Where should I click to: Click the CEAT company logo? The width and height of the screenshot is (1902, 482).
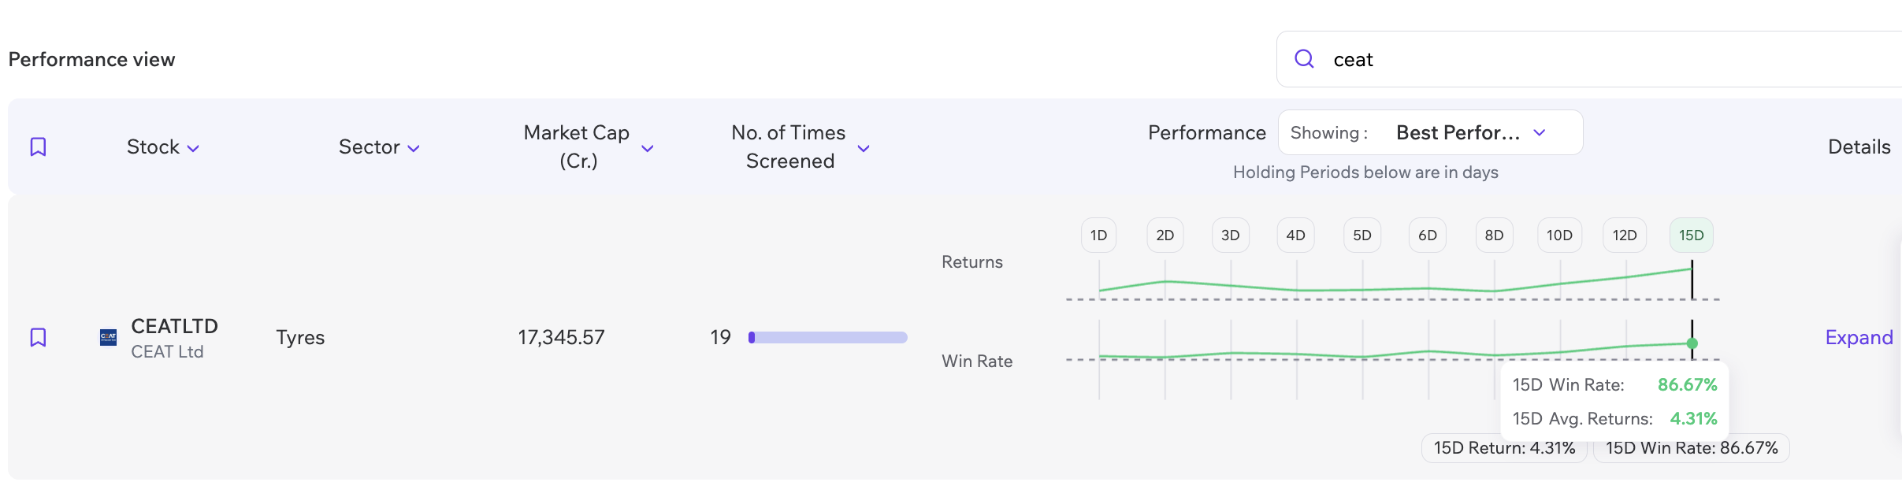coord(109,338)
